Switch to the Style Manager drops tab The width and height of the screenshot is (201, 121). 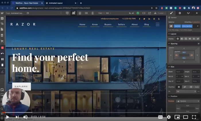point(188,13)
